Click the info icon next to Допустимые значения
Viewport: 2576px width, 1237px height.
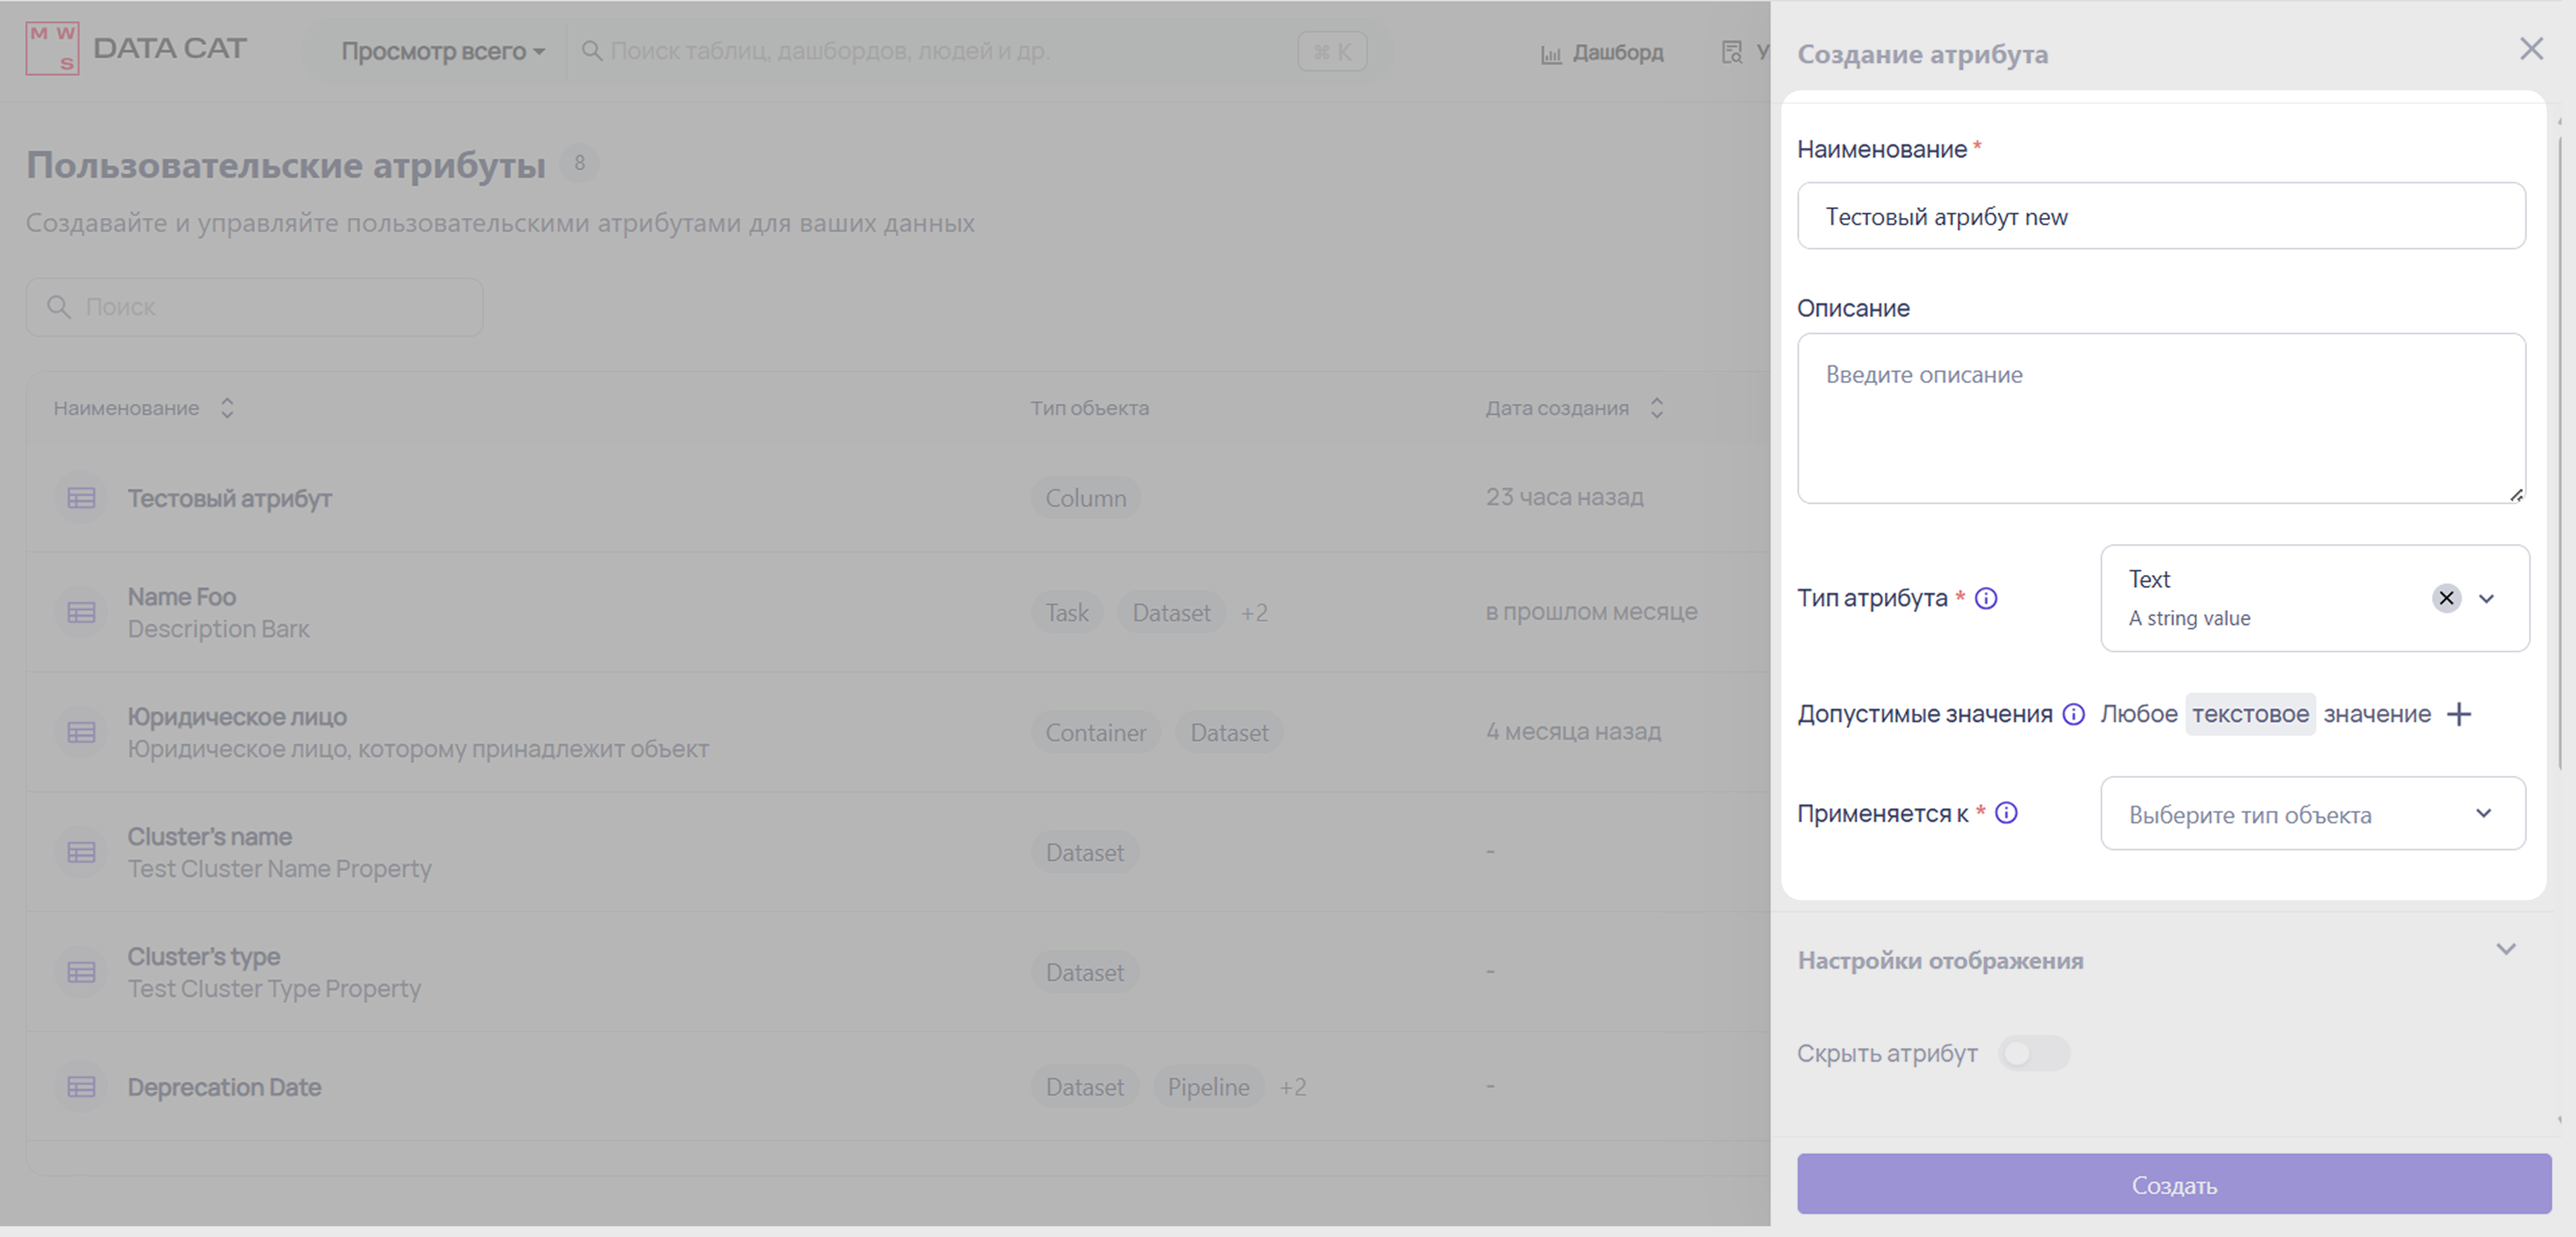[x=2074, y=714]
